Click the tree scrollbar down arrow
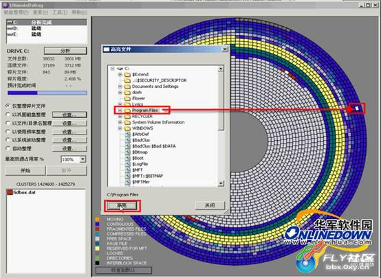 pyautogui.click(x=221, y=183)
